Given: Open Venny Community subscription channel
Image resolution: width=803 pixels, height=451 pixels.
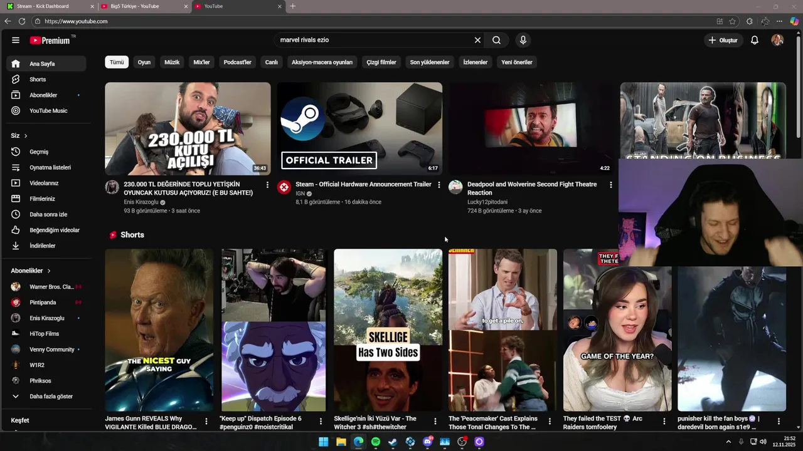Looking at the screenshot, I should (46, 350).
